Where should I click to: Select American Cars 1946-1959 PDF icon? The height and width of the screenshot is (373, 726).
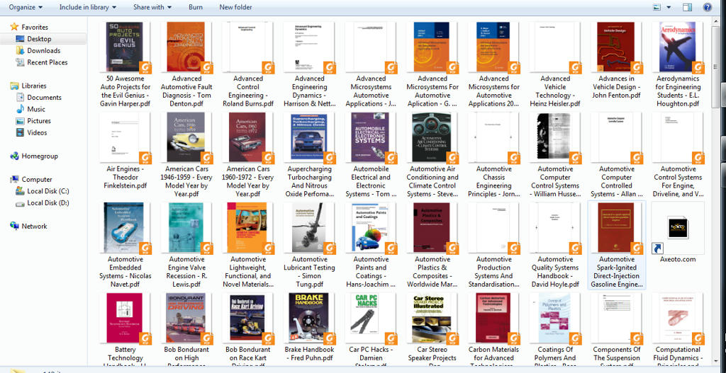[x=186, y=138]
